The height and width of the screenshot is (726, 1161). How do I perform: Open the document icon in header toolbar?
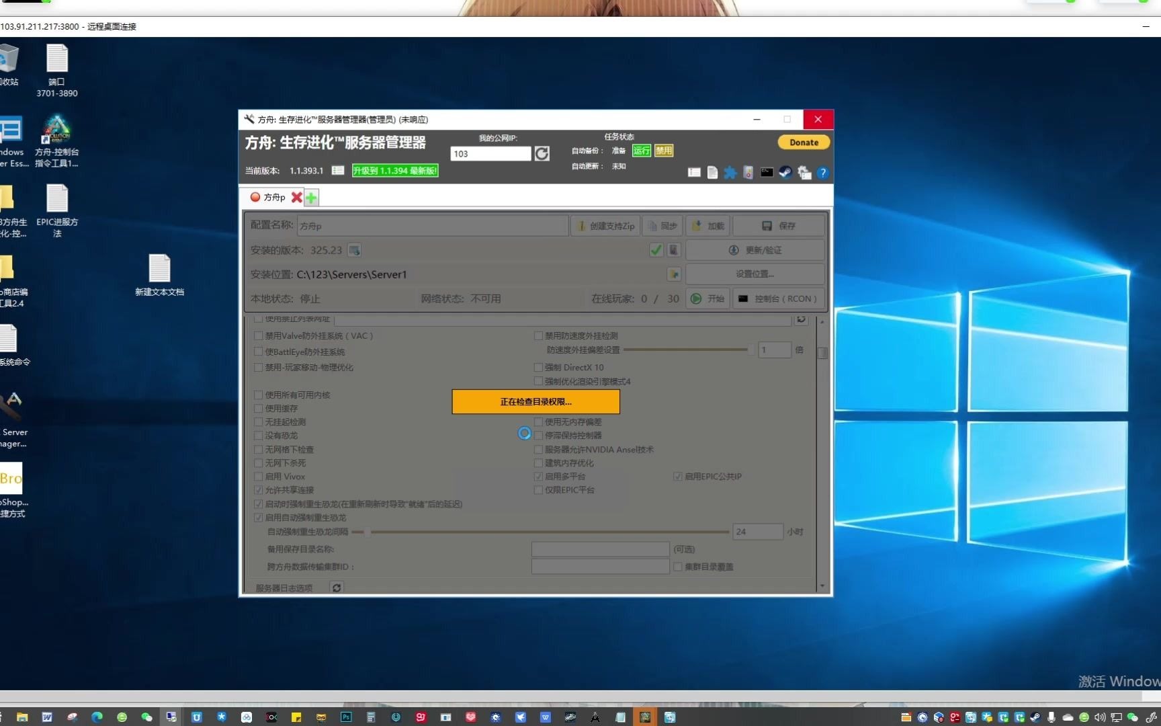tap(712, 173)
